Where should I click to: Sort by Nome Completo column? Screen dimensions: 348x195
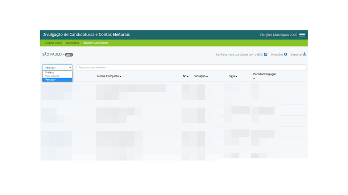(x=109, y=76)
